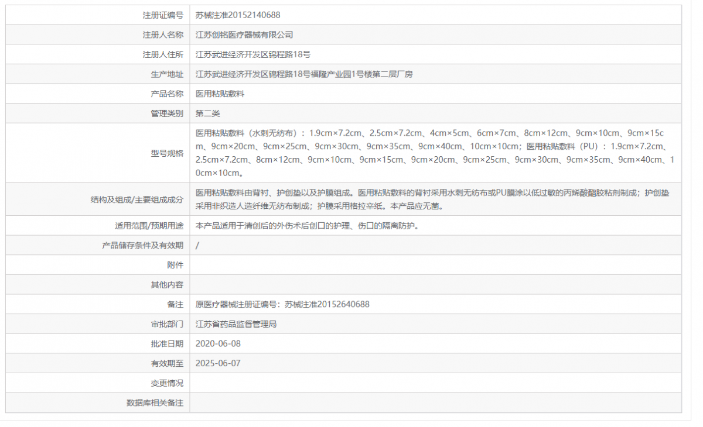Image resolution: width=703 pixels, height=427 pixels.
Task: Click the 批准日期 label
Action: 167,343
